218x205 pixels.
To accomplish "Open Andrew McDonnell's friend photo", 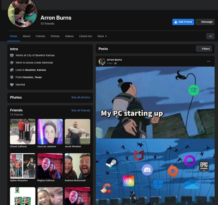I will [77, 166].
